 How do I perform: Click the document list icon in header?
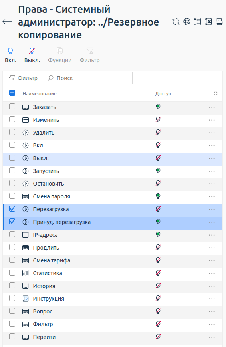(197, 22)
